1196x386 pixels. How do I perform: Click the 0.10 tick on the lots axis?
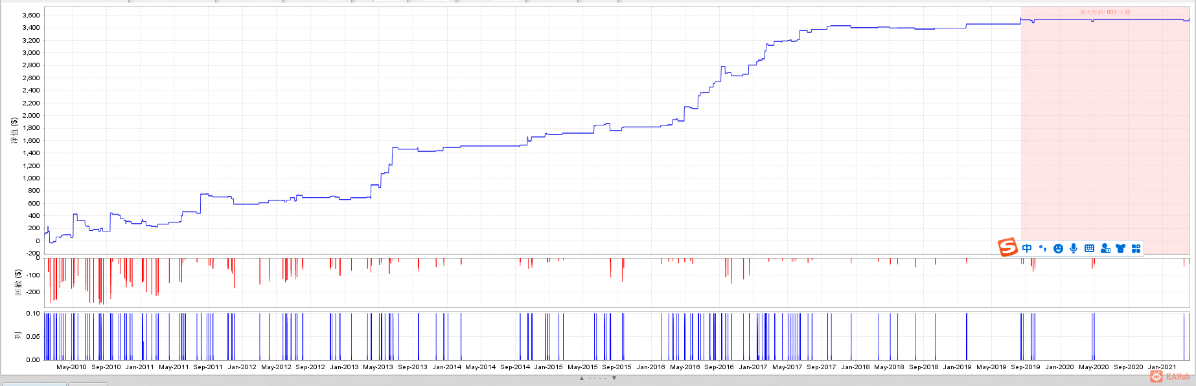click(x=33, y=313)
